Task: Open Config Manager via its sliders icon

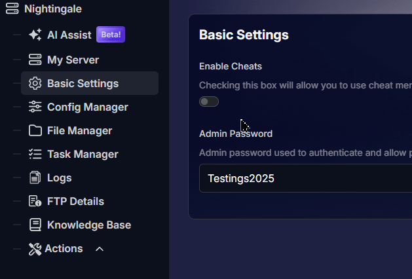Action: [x=35, y=107]
